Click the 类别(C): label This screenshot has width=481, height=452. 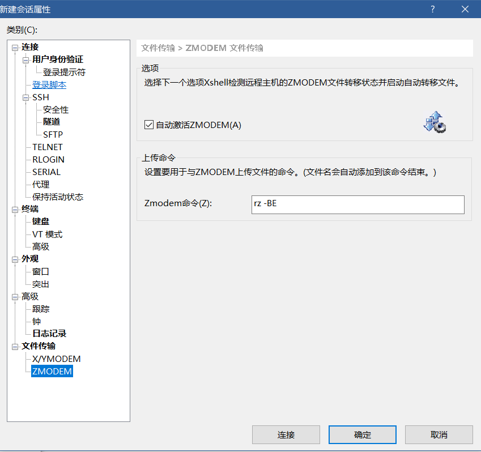(x=22, y=30)
